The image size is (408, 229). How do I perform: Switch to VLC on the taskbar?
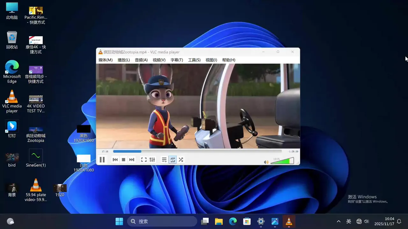pyautogui.click(x=289, y=221)
